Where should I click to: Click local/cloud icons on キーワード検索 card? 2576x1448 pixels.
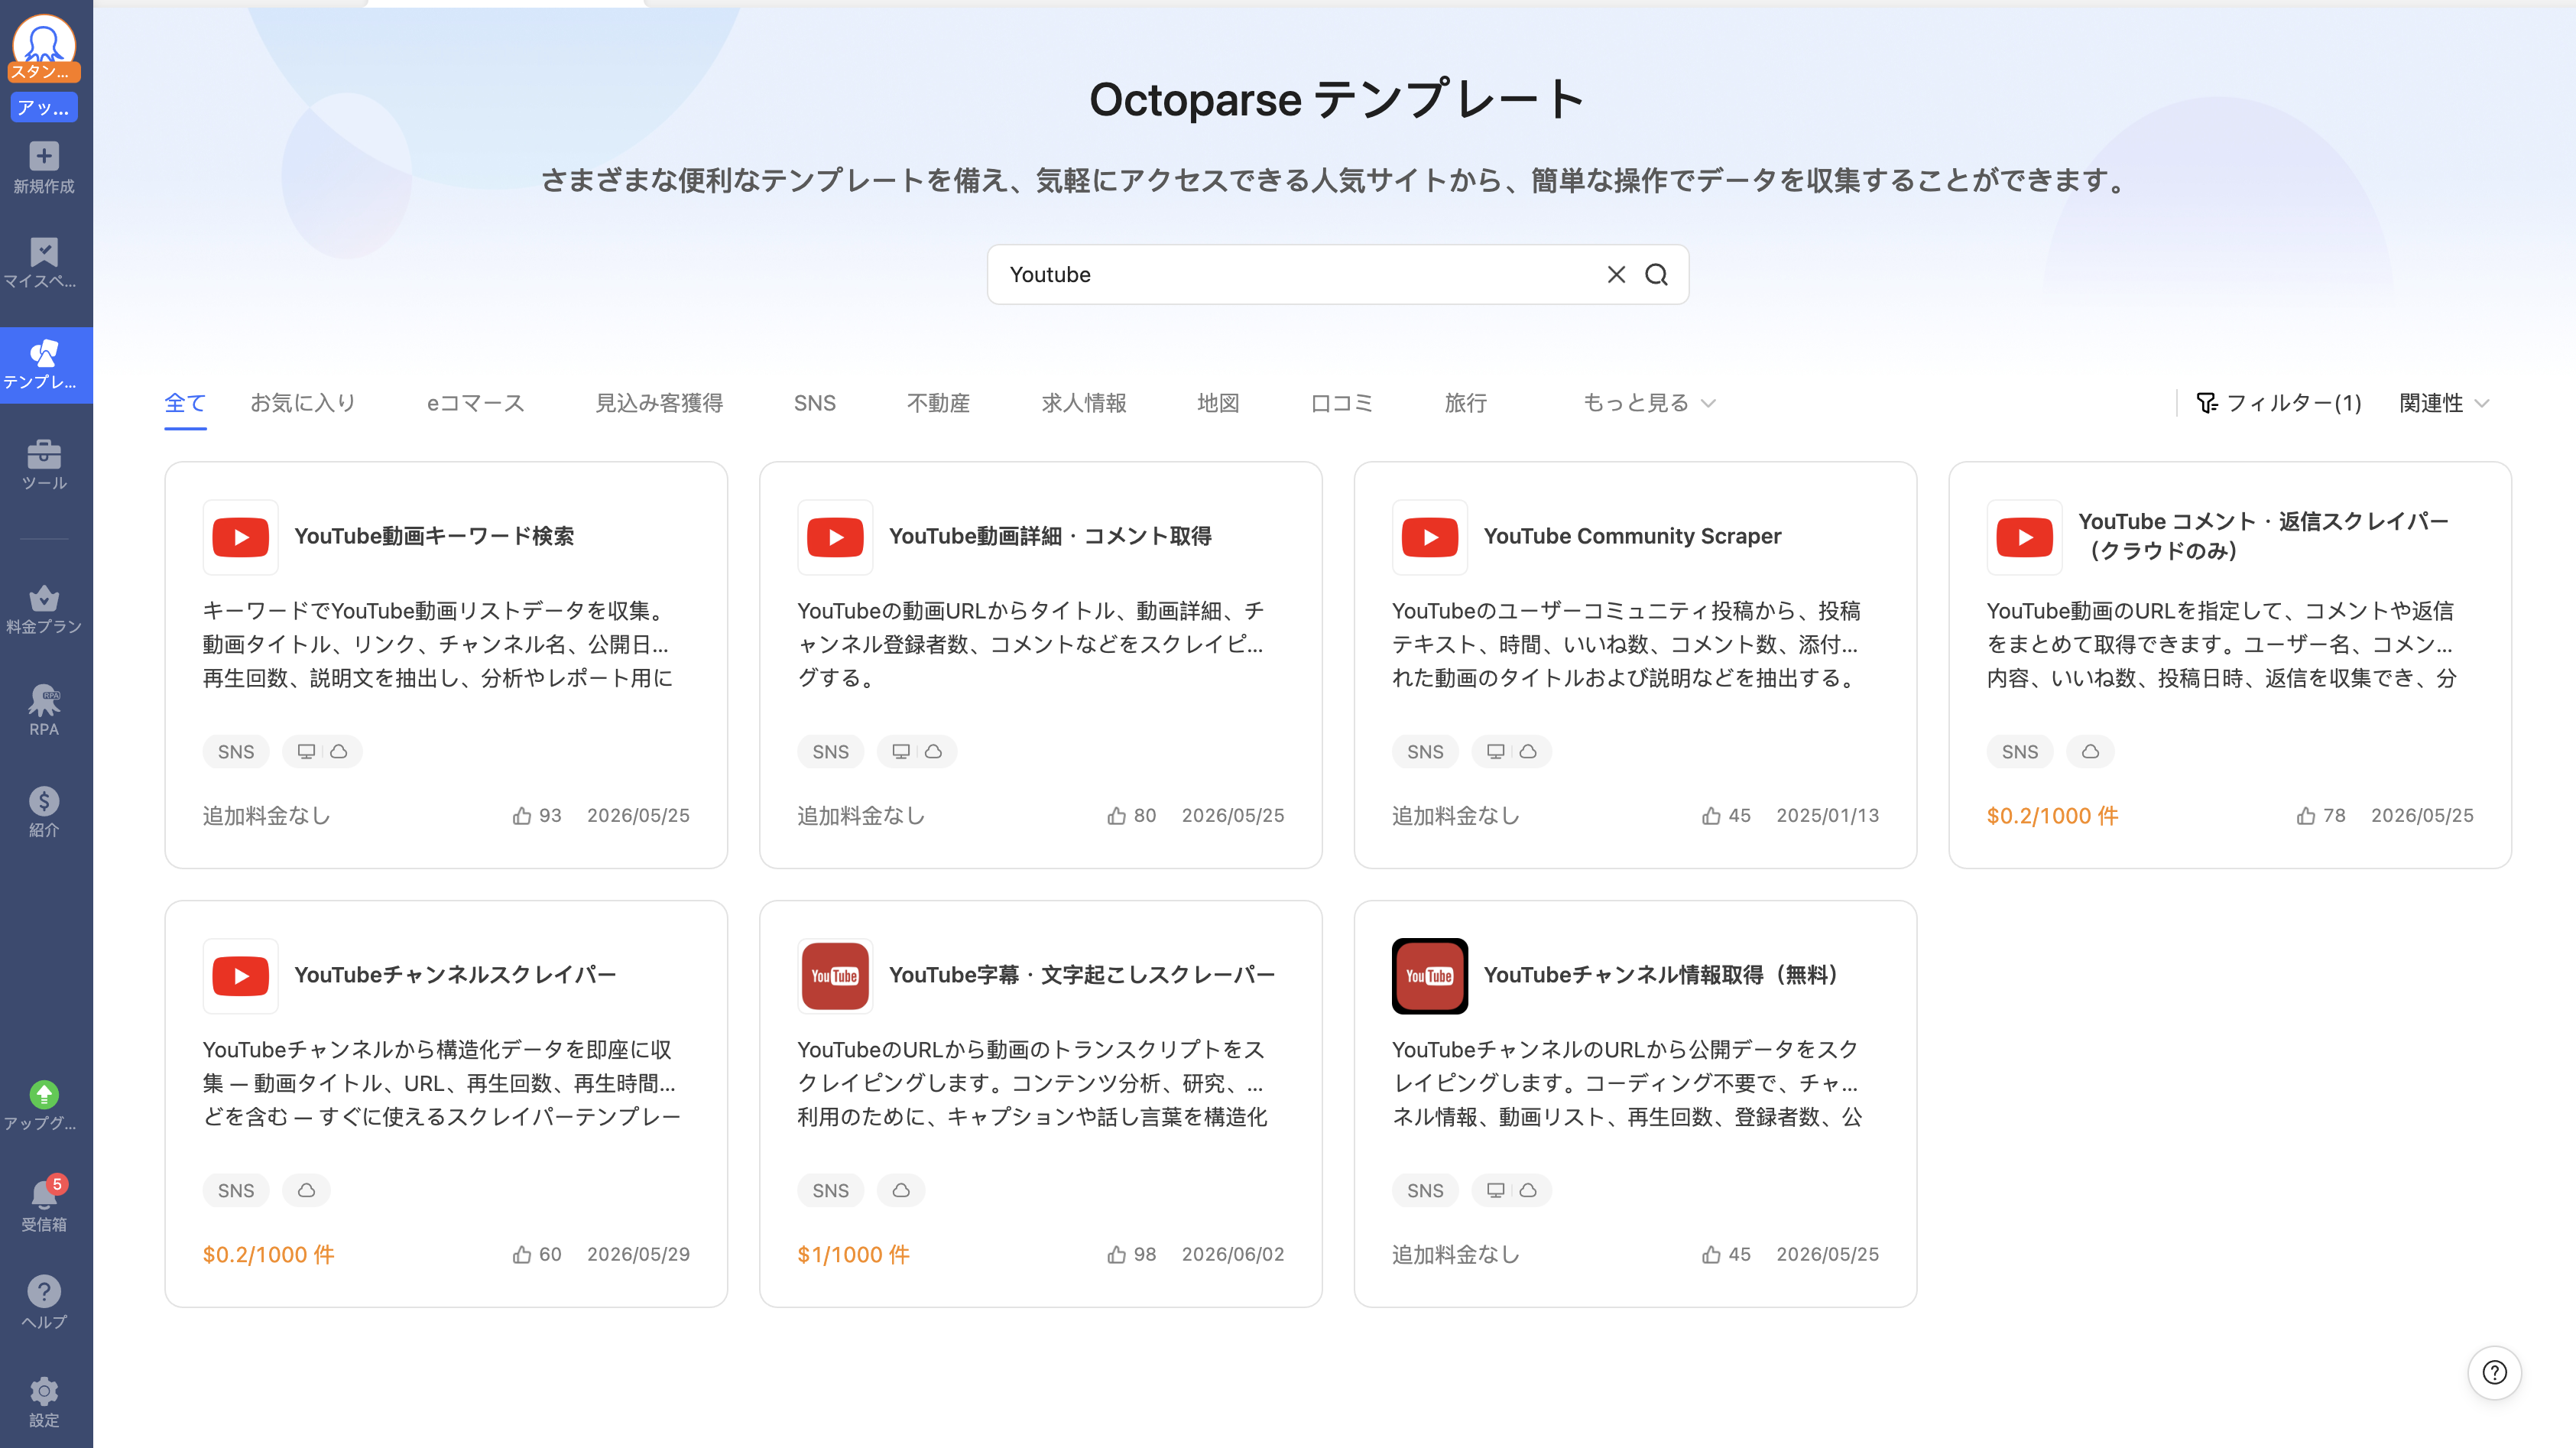click(322, 752)
